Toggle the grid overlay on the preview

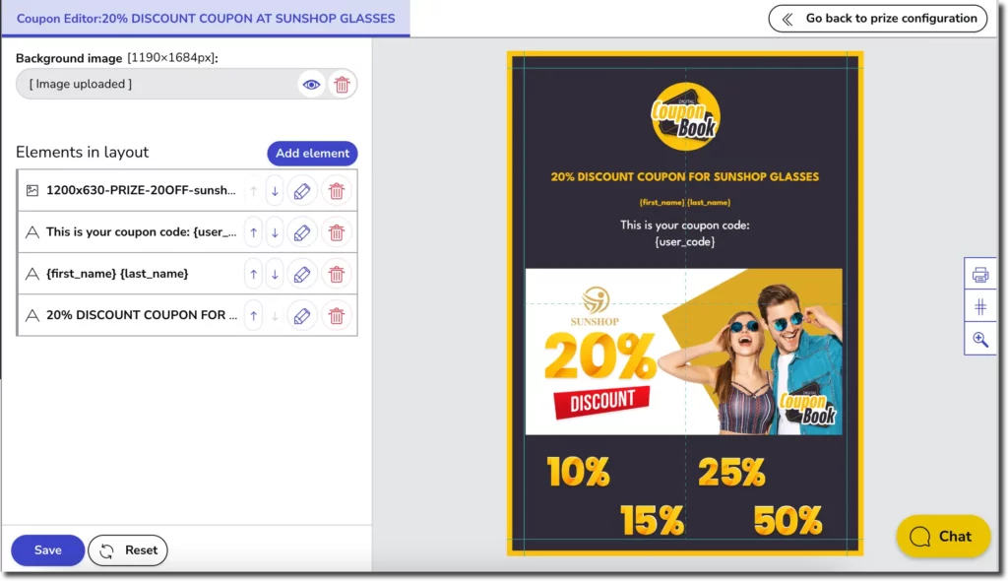point(979,306)
